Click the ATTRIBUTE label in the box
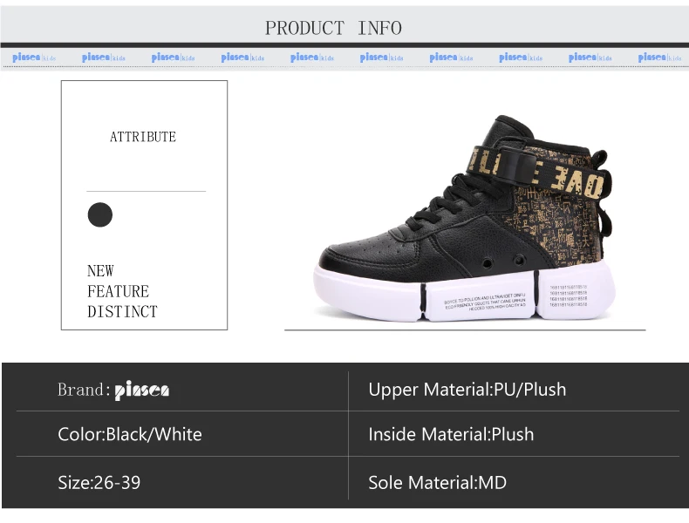This screenshot has width=689, height=523. 143,137
